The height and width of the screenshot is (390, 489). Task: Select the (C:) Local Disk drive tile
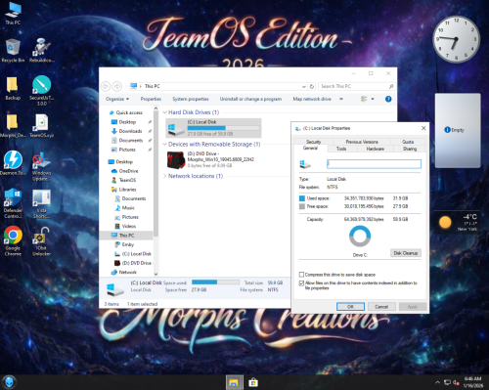point(213,128)
